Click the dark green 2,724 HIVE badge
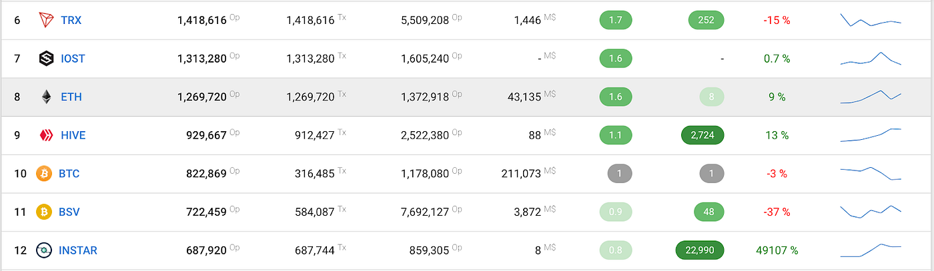This screenshot has height=271, width=934. [x=702, y=135]
